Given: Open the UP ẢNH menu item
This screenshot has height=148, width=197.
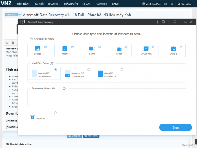Looking at the screenshot, I should [87, 4].
